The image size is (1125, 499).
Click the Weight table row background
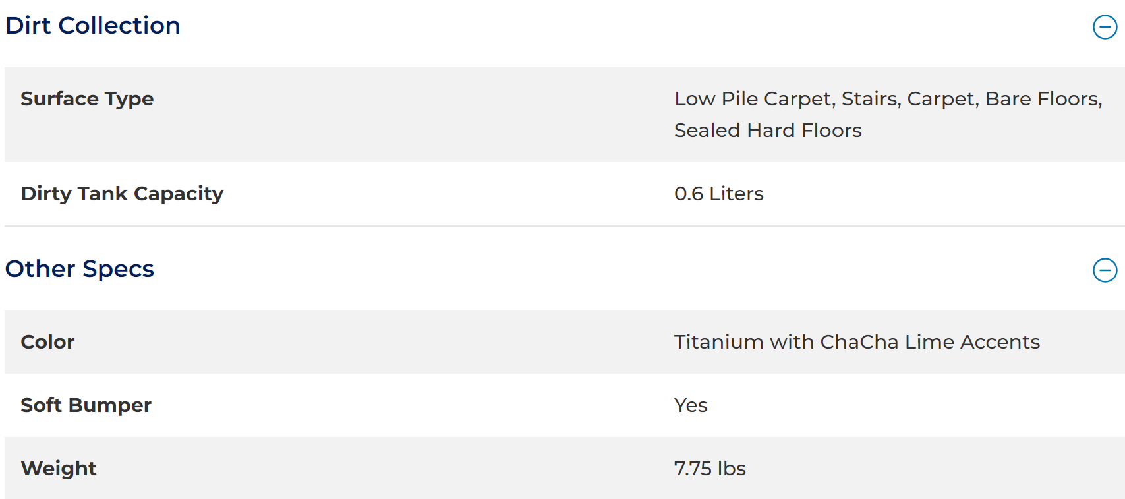tap(565, 468)
